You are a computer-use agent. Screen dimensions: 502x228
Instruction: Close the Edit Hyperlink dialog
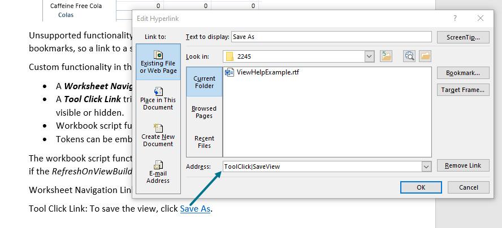[x=480, y=19]
